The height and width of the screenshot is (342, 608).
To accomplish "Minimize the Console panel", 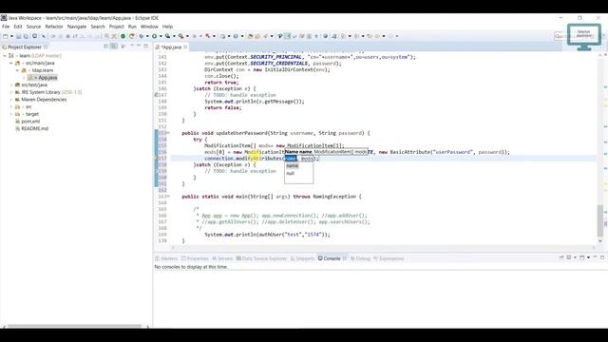I will click(595, 256).
